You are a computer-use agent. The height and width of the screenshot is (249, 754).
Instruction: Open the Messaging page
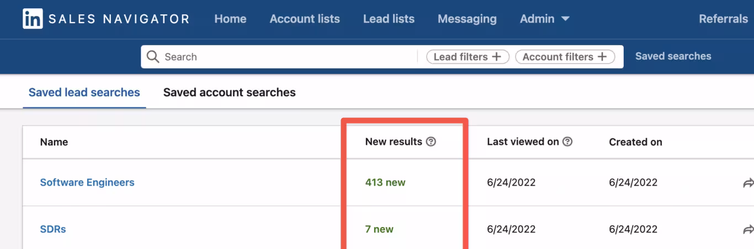tap(467, 19)
